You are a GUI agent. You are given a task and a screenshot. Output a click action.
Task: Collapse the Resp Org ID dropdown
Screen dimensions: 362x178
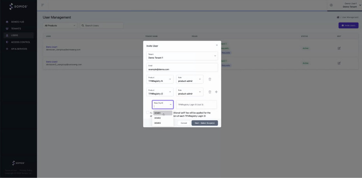170,105
